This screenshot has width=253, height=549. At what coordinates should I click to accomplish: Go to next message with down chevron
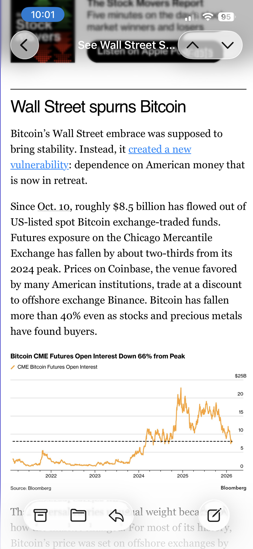pos(228,45)
